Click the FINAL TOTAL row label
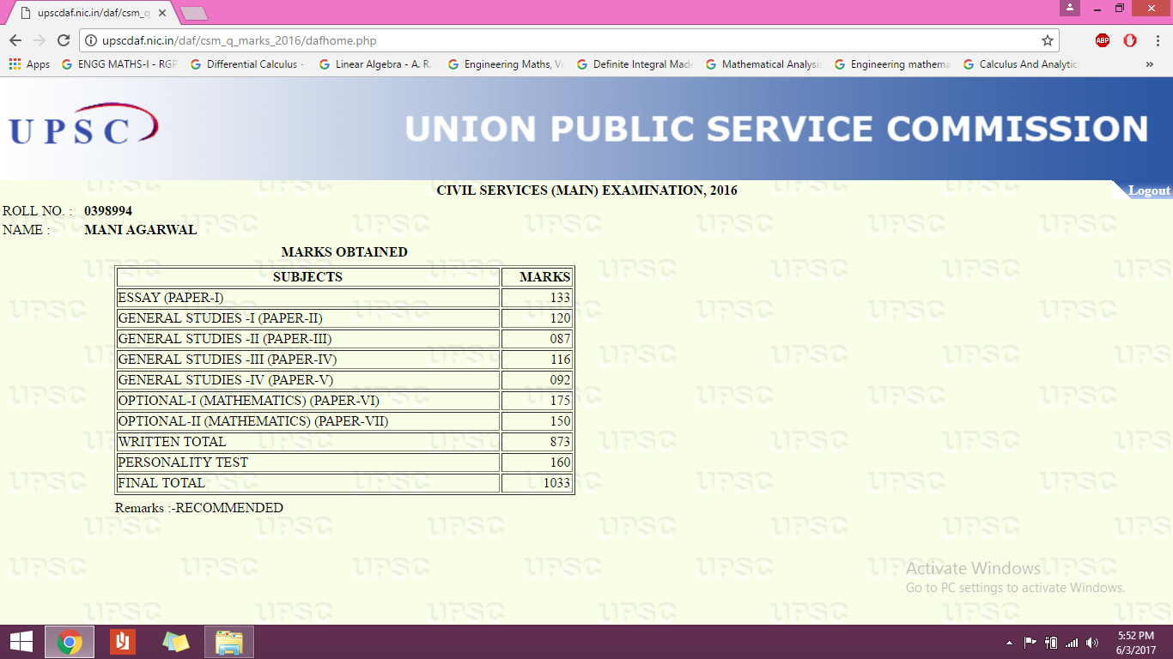This screenshot has width=1173, height=659. pos(161,483)
